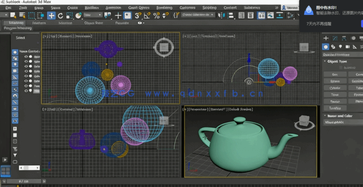Activate Select and Move tool
The image size is (363, 187).
(51, 15)
